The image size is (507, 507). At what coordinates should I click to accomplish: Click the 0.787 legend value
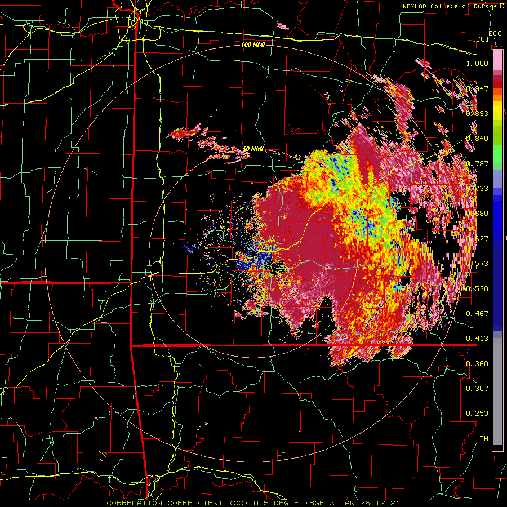point(477,163)
